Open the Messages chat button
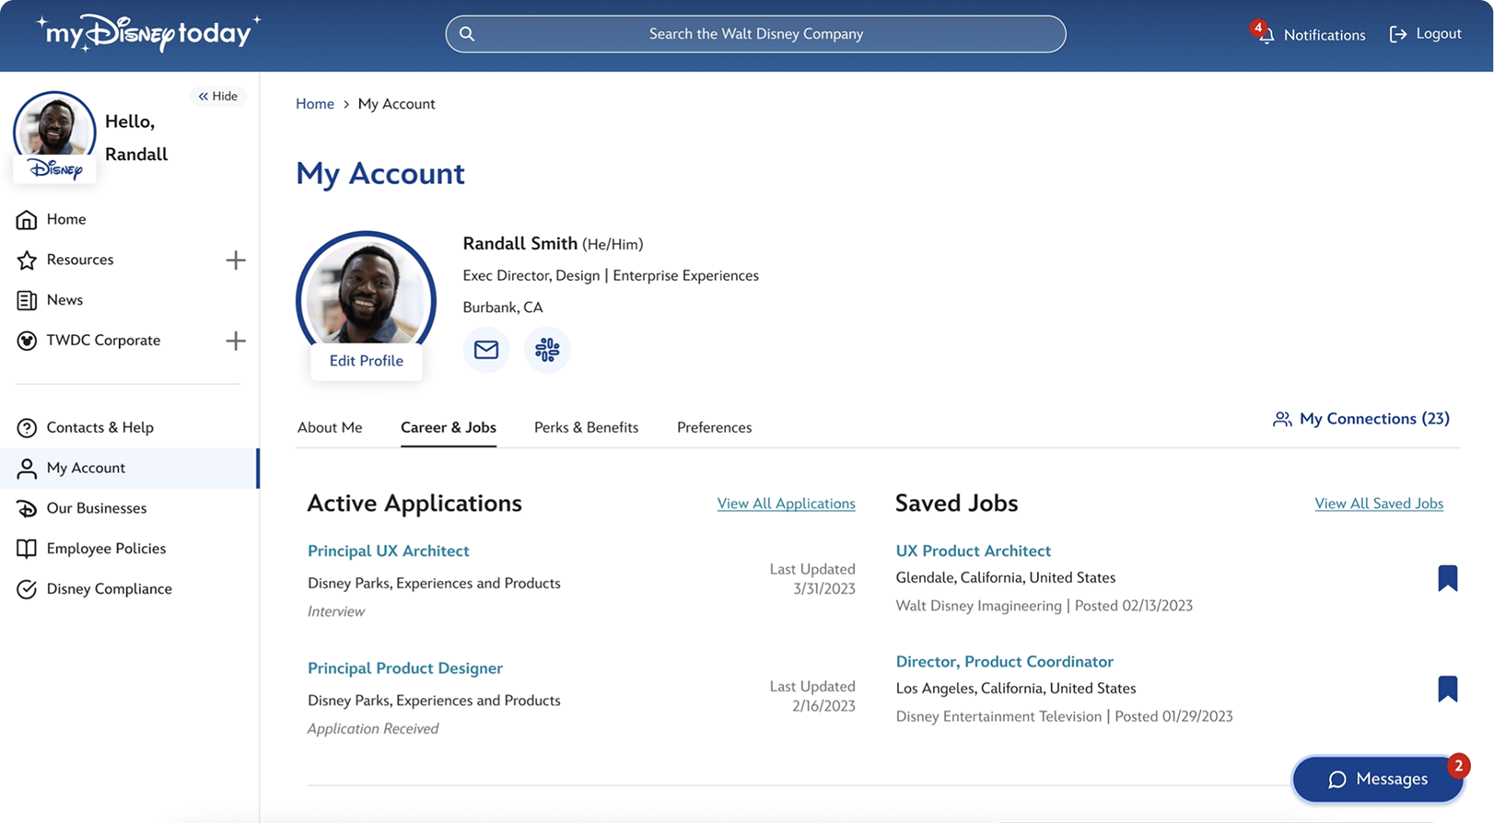1494x823 pixels. pyautogui.click(x=1377, y=779)
